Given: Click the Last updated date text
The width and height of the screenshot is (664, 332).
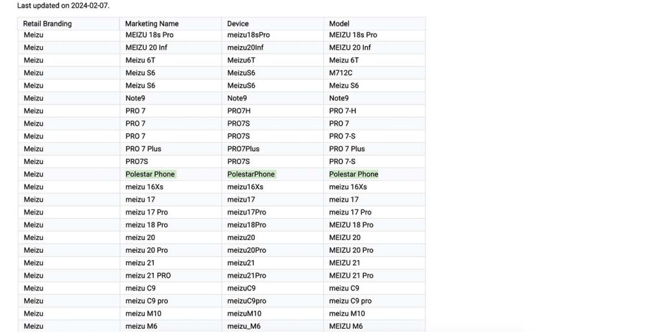Looking at the screenshot, I should coord(64,6).
